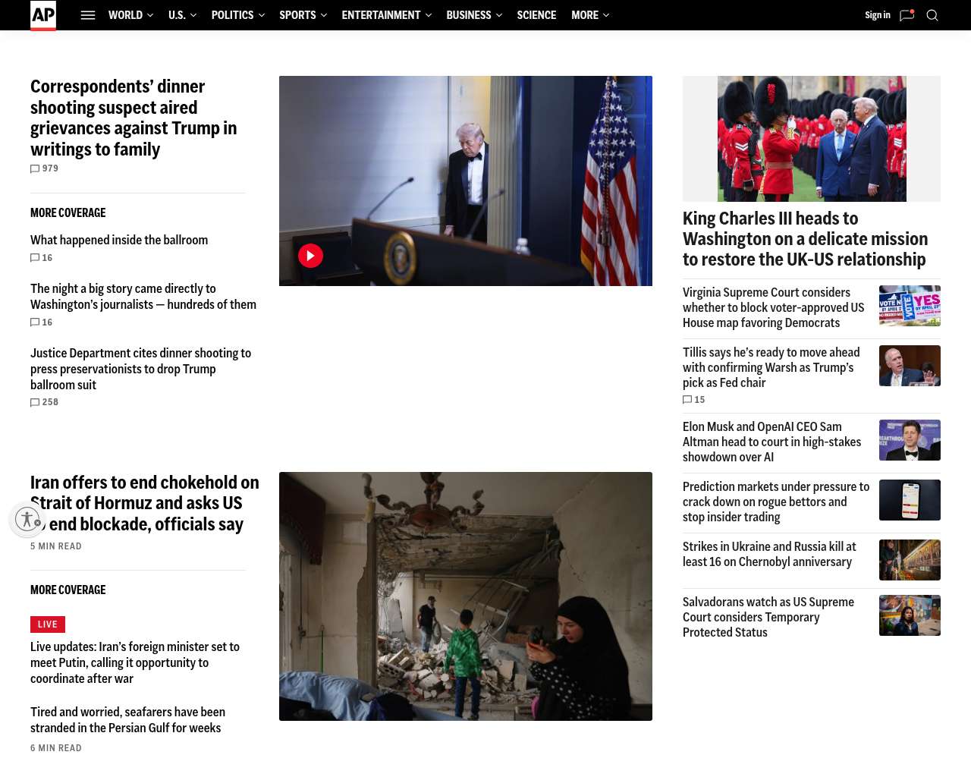Expand the World dropdown chevron

point(150,15)
